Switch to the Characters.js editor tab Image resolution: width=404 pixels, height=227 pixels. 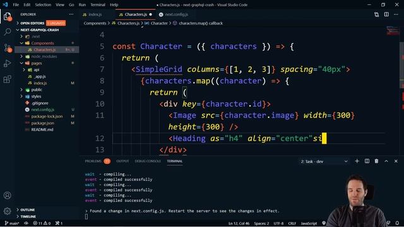tap(136, 15)
